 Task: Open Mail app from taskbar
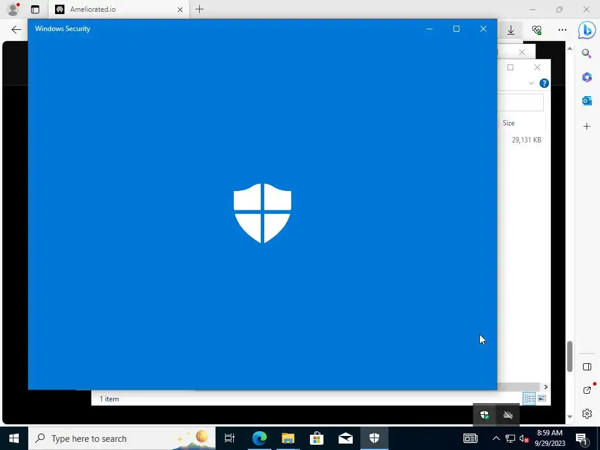pos(346,438)
